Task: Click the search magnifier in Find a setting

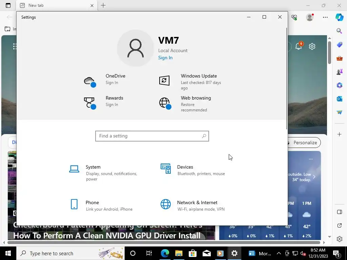Action: pyautogui.click(x=204, y=136)
